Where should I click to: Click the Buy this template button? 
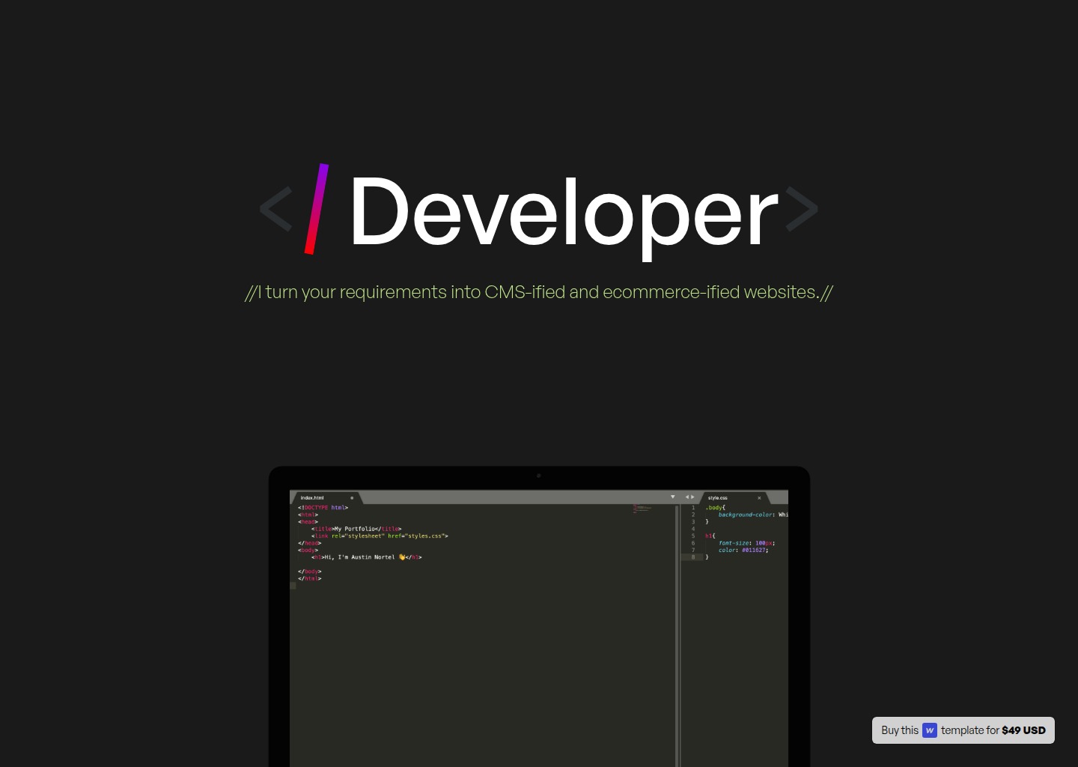click(963, 730)
